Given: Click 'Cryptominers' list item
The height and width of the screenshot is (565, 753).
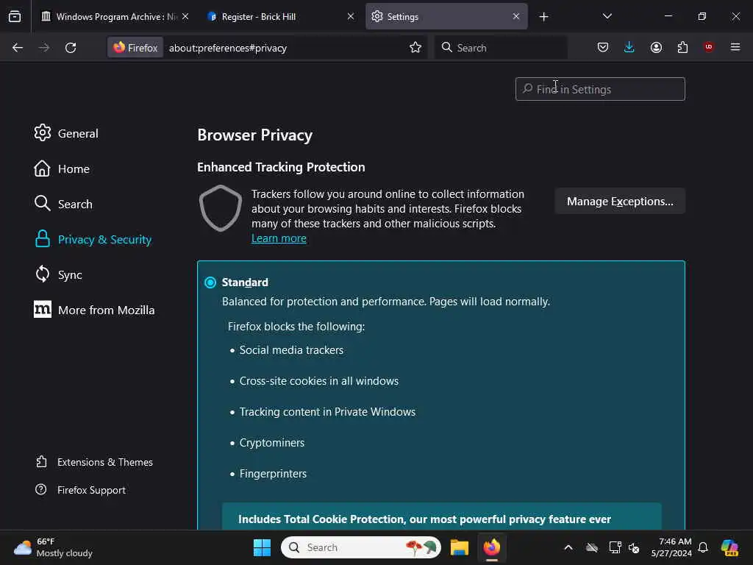Looking at the screenshot, I should click(272, 442).
